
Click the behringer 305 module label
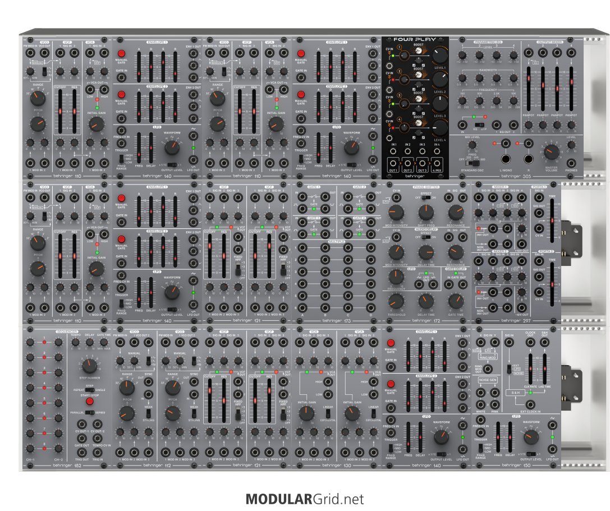[516, 176]
